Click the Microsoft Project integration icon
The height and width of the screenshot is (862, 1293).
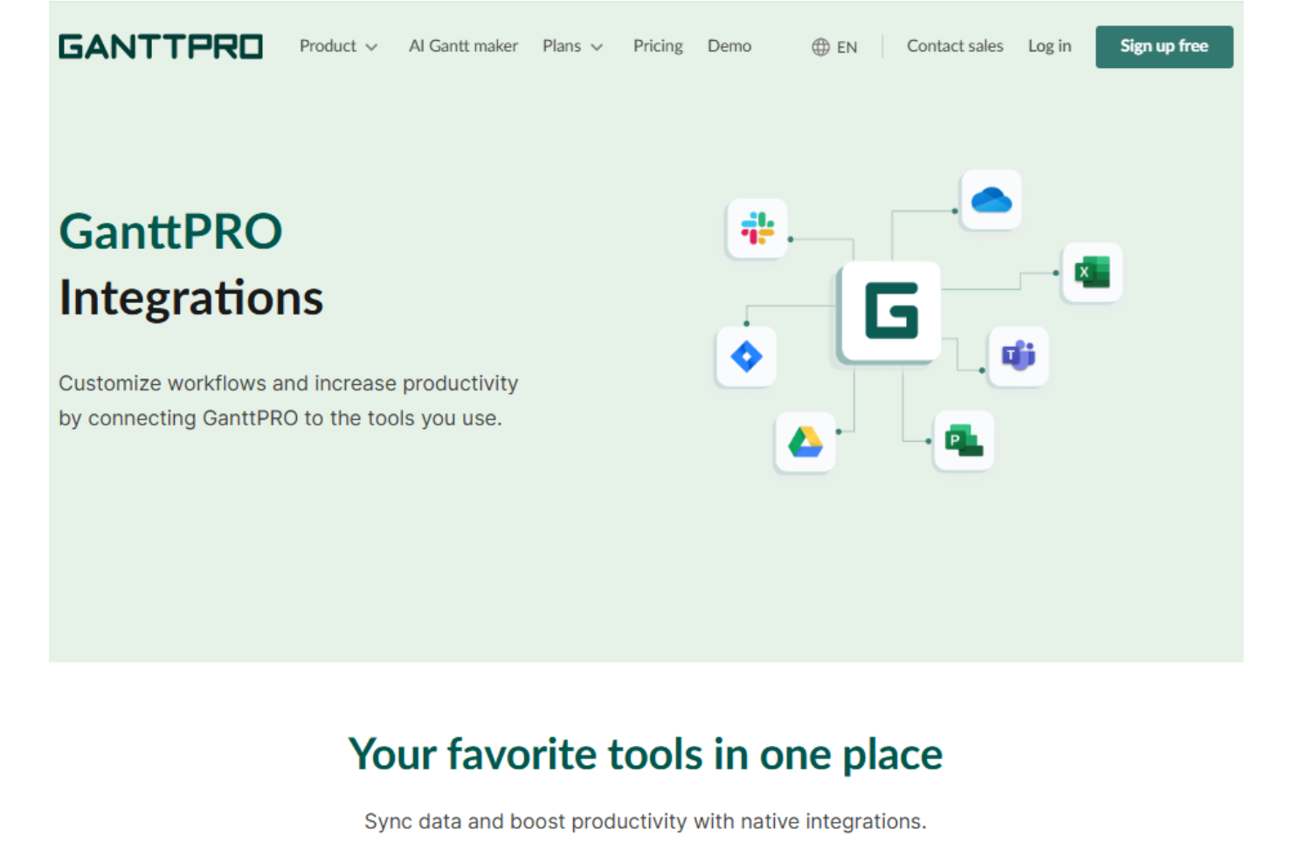pyautogui.click(x=963, y=441)
